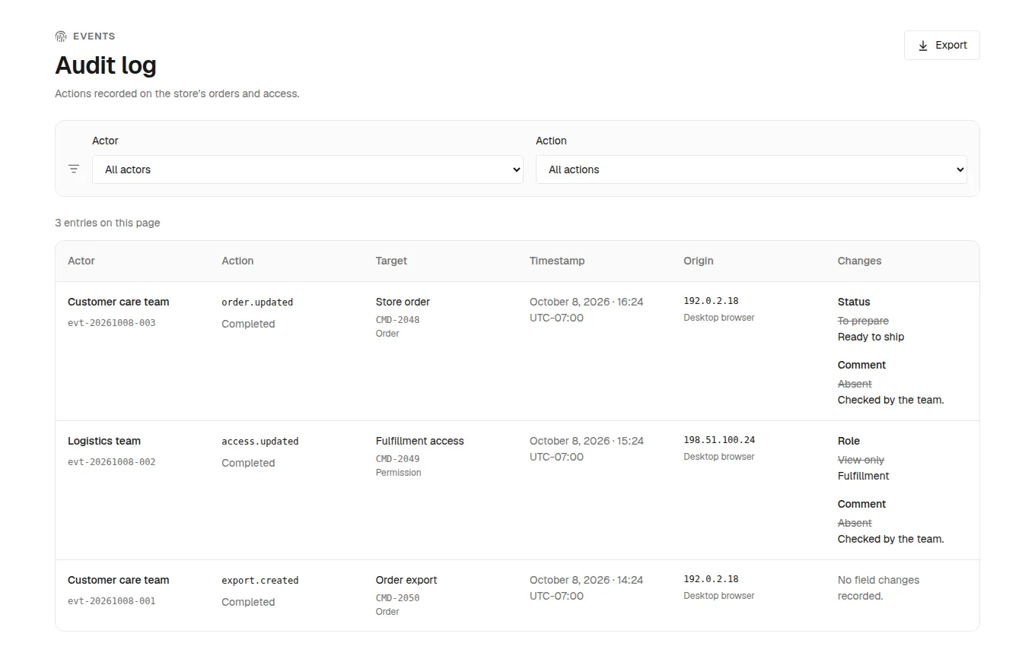Click 'No field changes recorded.' text
The image size is (1035, 646).
pyautogui.click(x=878, y=588)
